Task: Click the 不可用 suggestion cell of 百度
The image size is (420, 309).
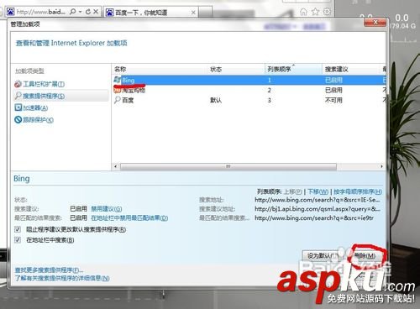Action: 333,100
